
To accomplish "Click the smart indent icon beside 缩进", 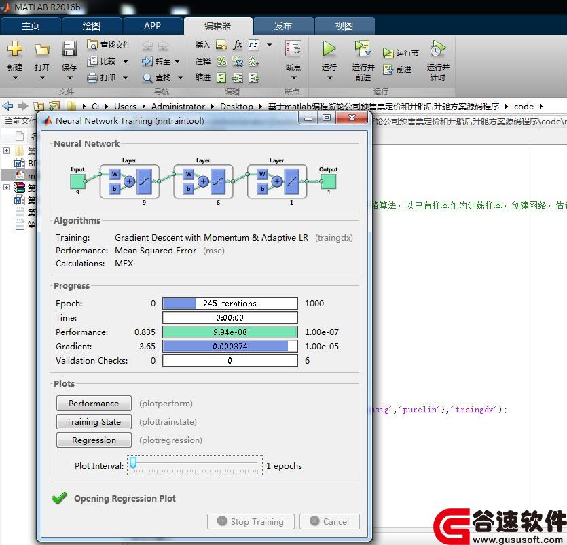I will [x=221, y=77].
